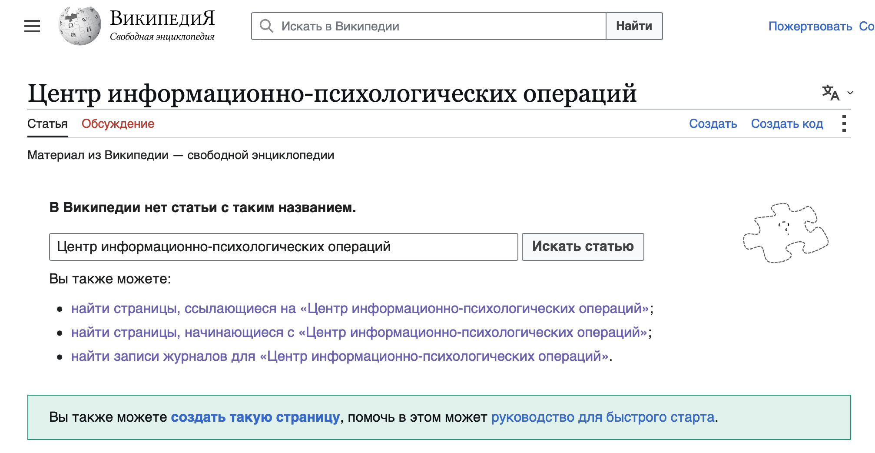
Task: Open the Пожертвовать donate link
Action: click(x=810, y=26)
